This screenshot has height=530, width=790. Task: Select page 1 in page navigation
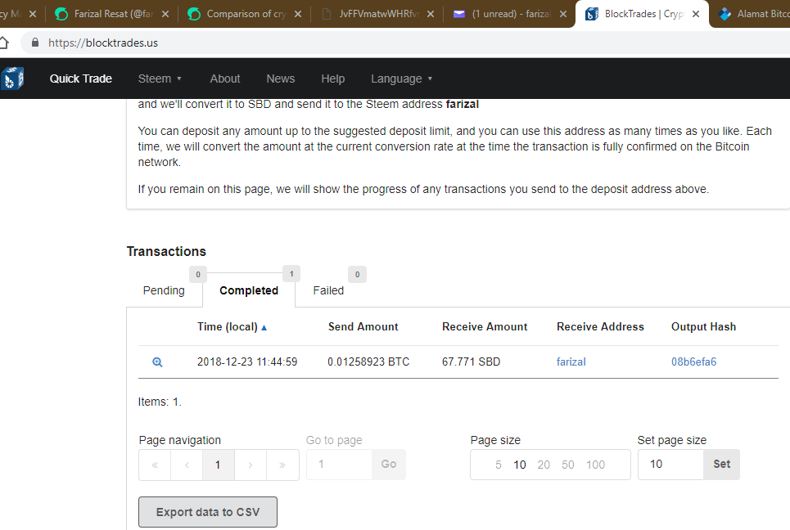(x=218, y=465)
